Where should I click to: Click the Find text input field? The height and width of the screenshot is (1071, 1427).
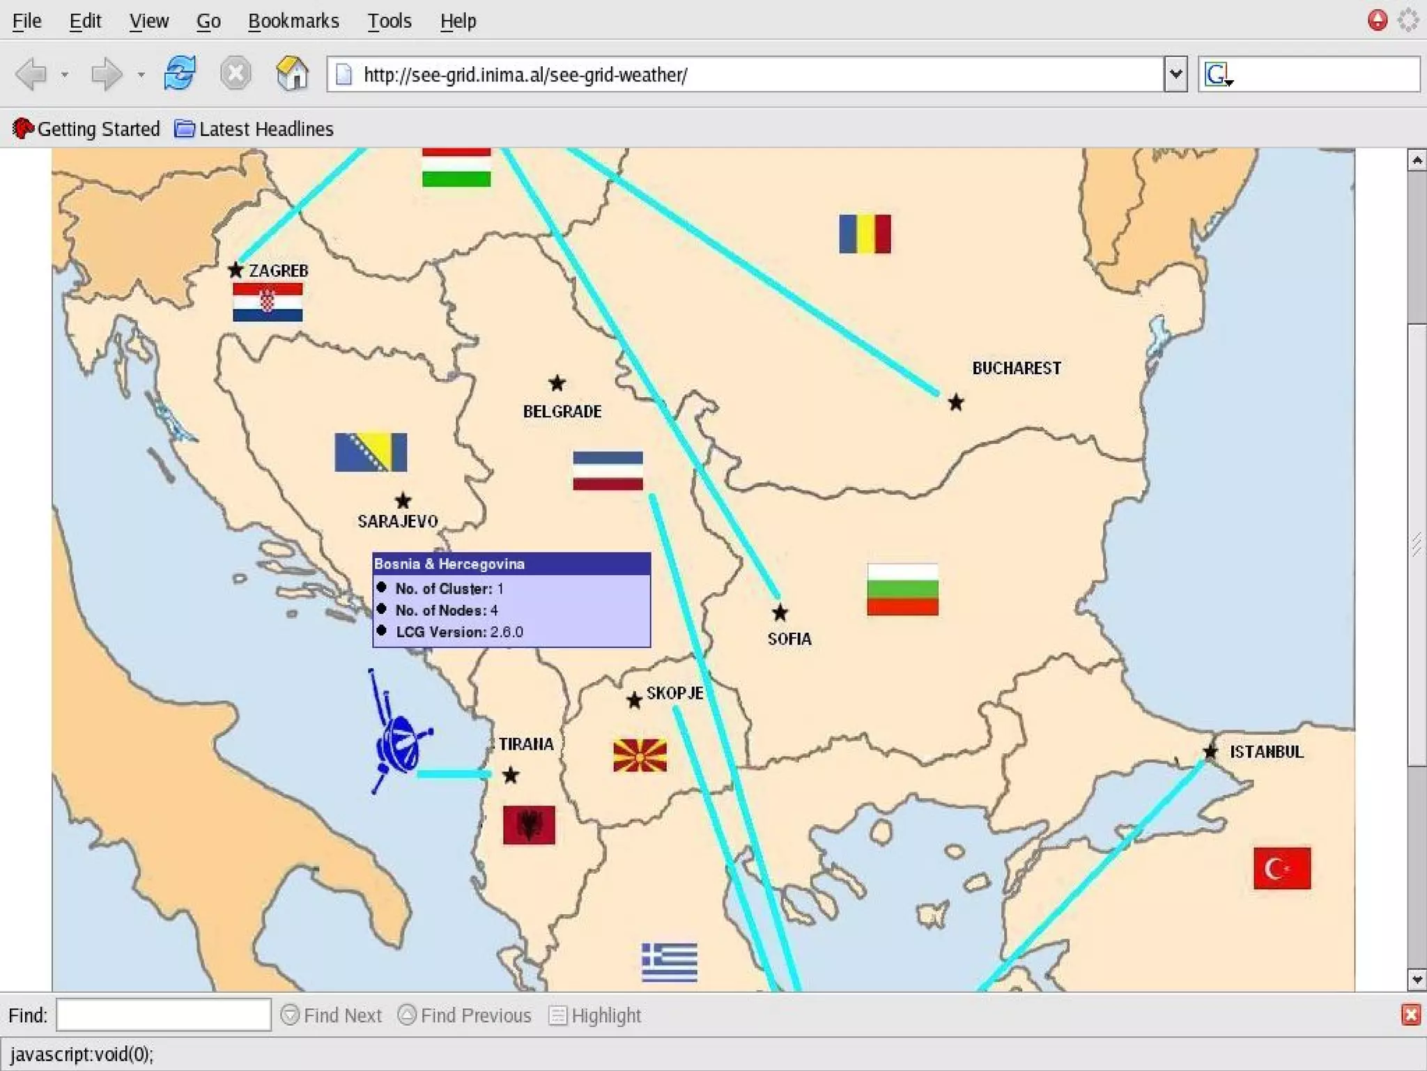pos(164,1015)
